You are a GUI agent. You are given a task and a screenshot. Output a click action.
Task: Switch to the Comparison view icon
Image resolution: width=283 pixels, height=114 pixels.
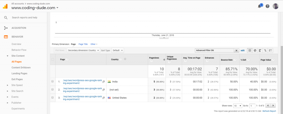point(265,50)
